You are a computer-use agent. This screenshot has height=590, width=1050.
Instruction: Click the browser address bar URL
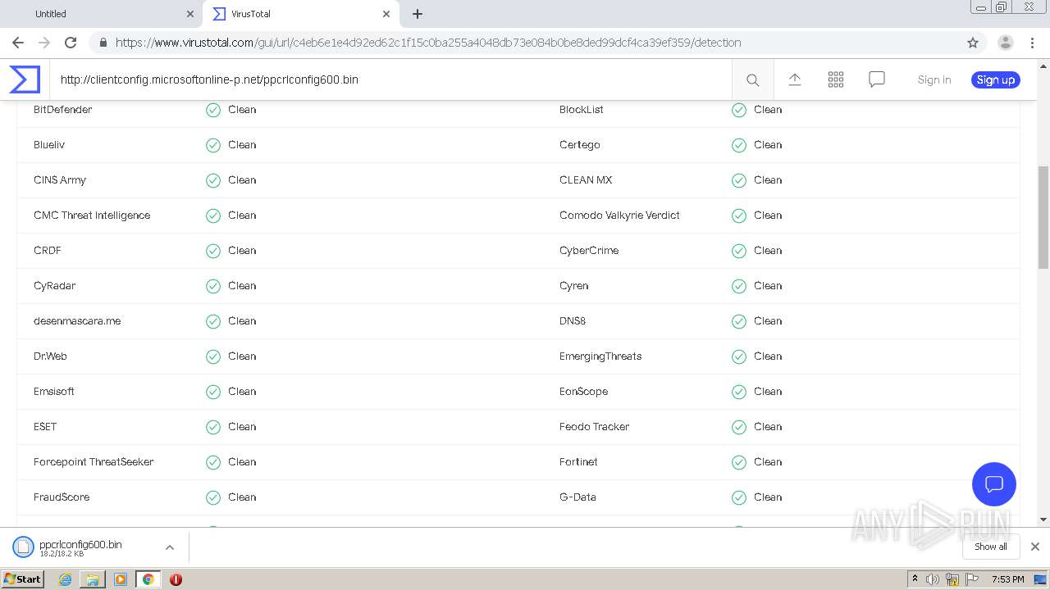point(428,43)
